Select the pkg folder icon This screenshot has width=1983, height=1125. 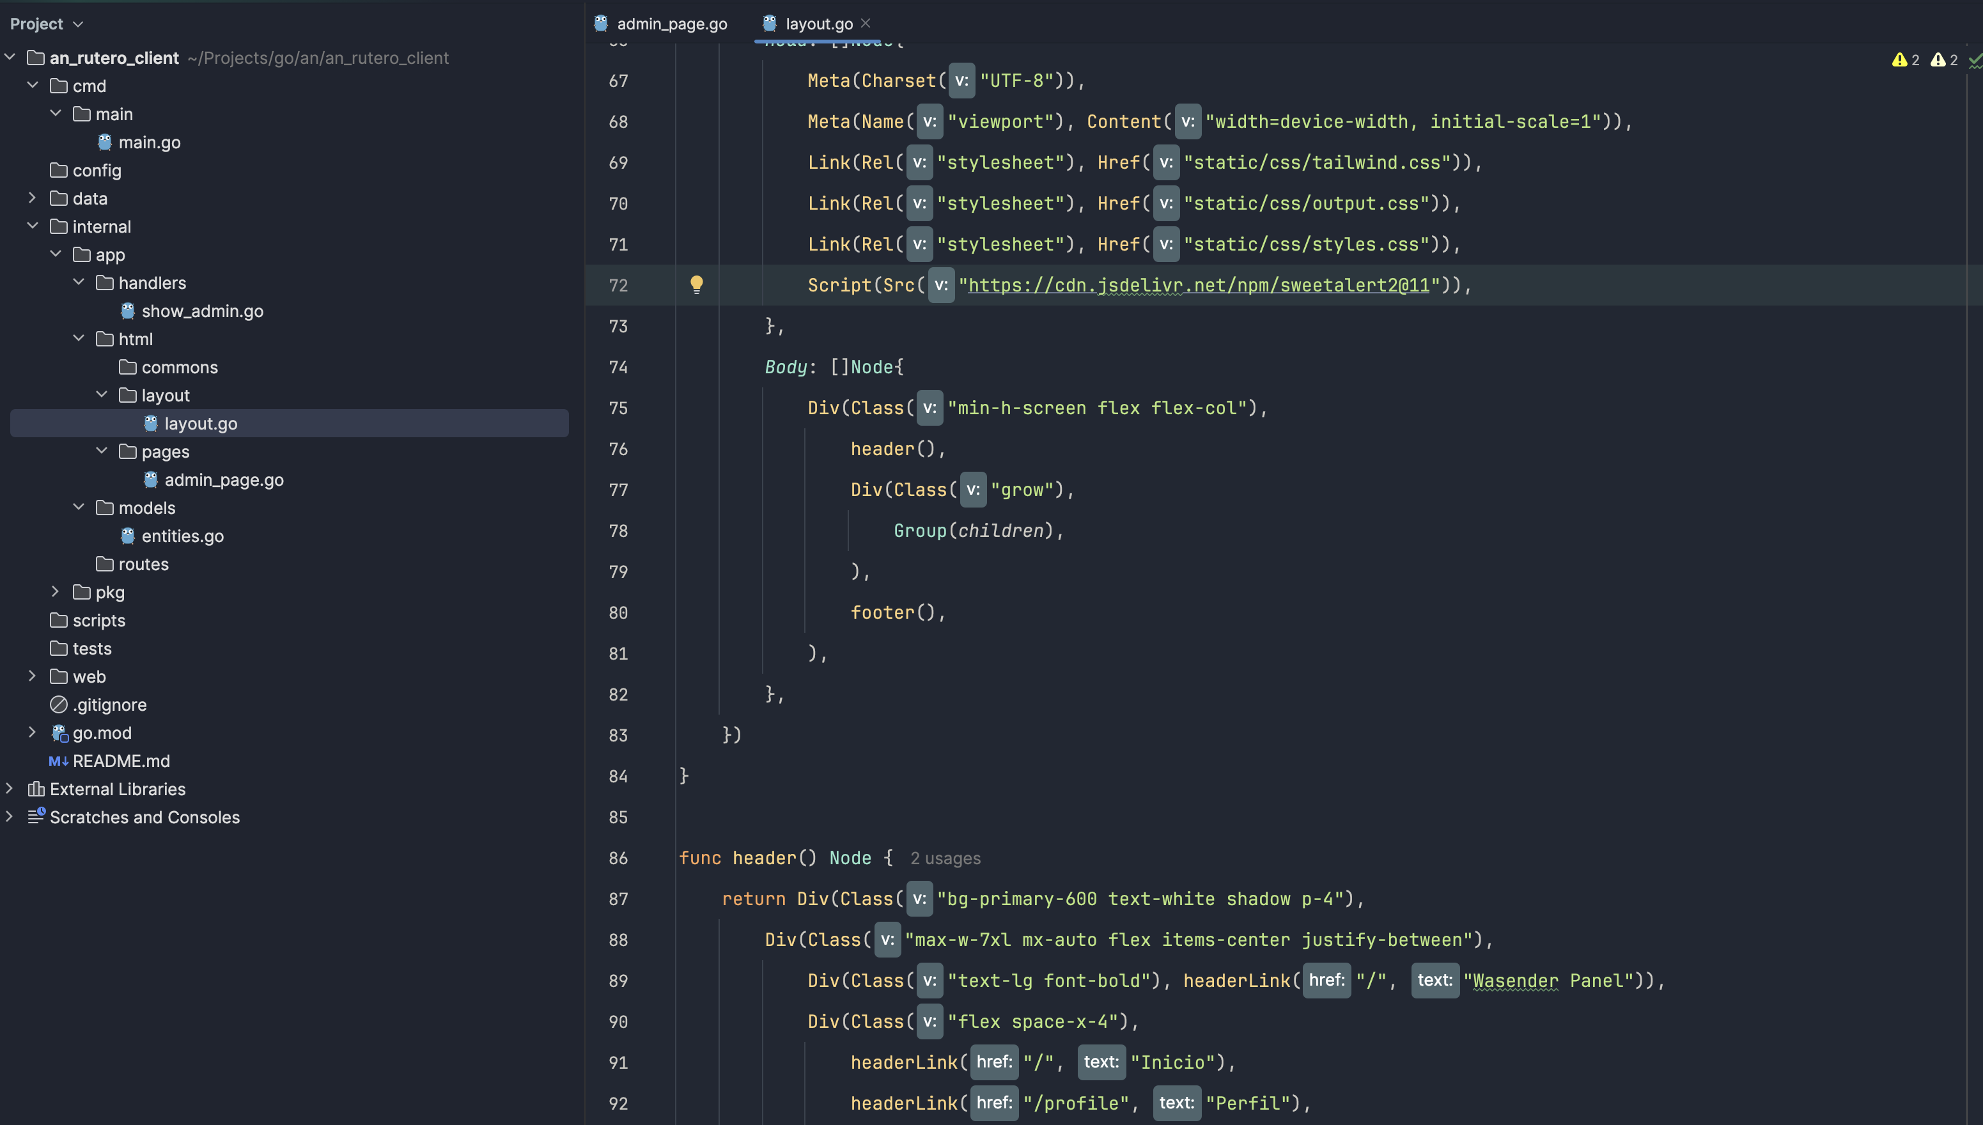pos(82,592)
